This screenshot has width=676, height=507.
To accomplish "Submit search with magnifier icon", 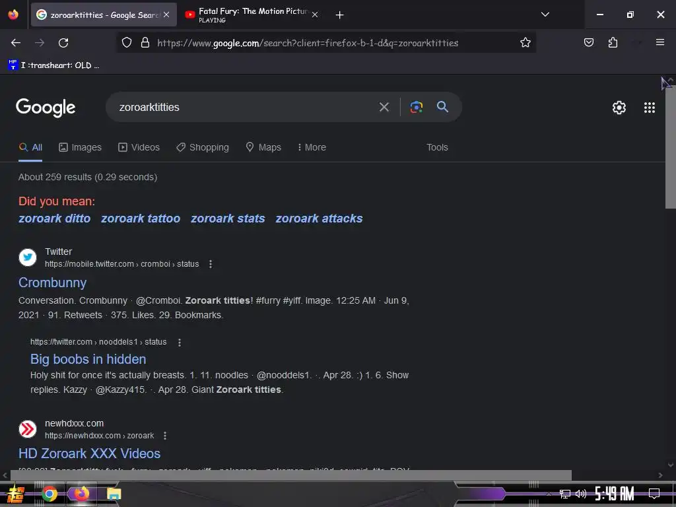I will tap(442, 106).
